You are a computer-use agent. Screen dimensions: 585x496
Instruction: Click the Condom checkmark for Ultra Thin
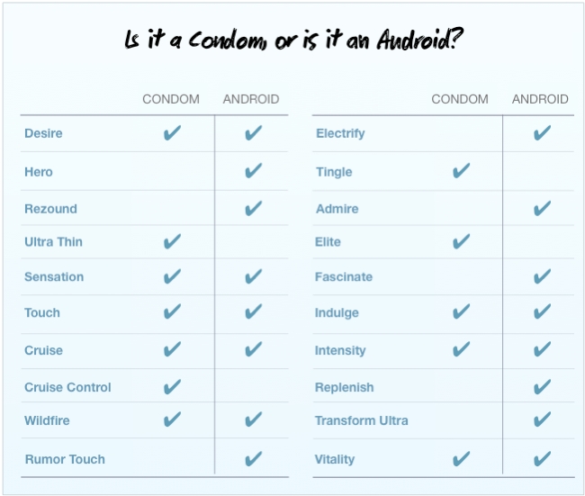coord(172,241)
